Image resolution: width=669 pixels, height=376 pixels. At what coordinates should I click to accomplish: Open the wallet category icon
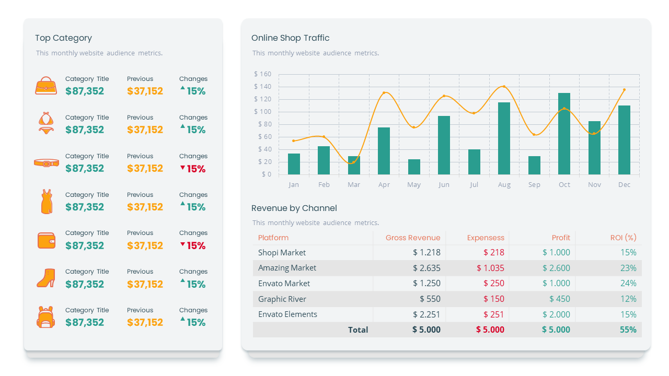pos(47,240)
